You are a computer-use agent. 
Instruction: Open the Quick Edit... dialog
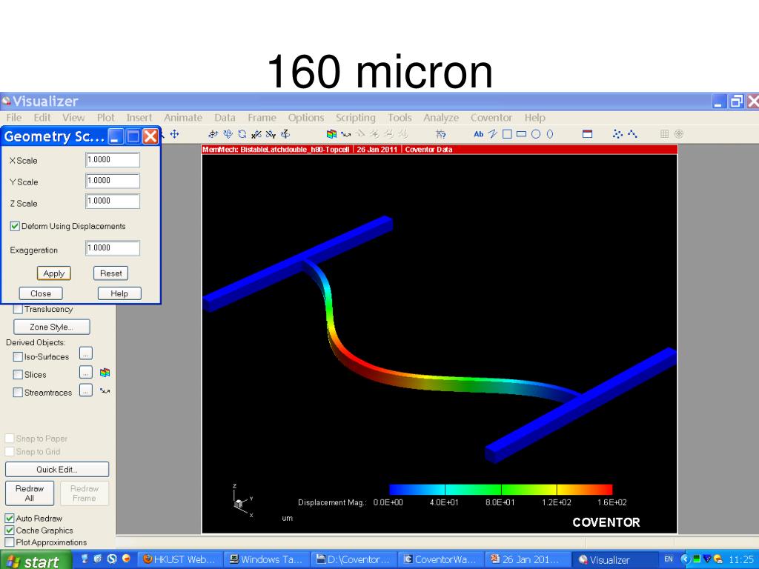click(x=56, y=469)
